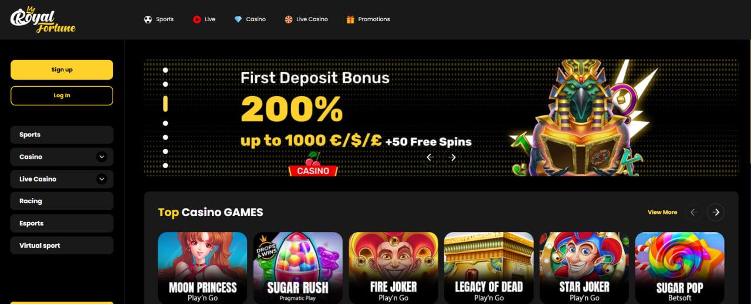The width and height of the screenshot is (751, 304).
Task: Open Racing in the sidebar
Action: [62, 201]
